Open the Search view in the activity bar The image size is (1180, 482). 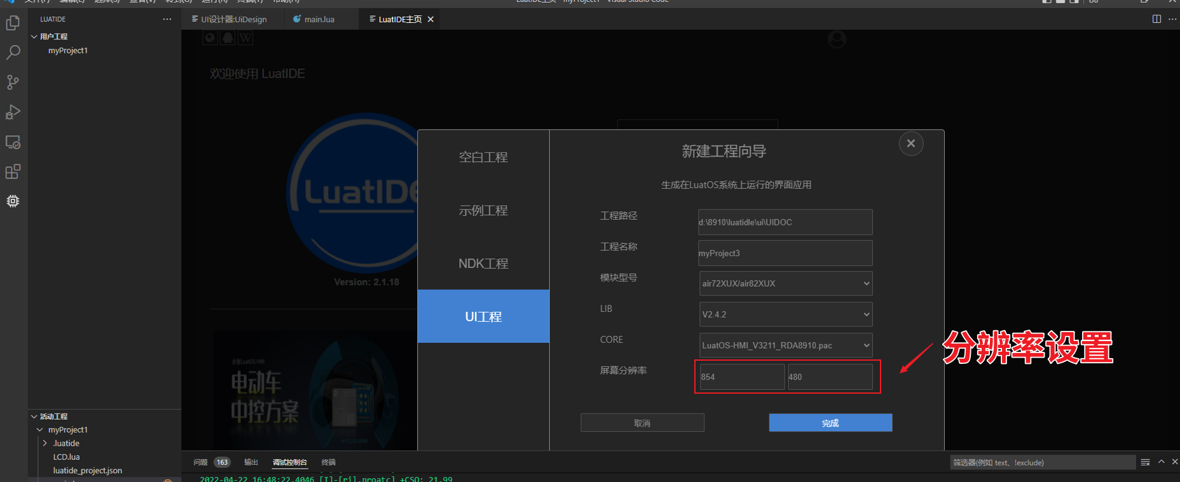[x=13, y=53]
